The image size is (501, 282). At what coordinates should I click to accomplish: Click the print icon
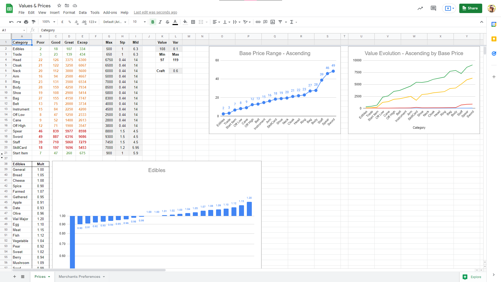point(26,22)
